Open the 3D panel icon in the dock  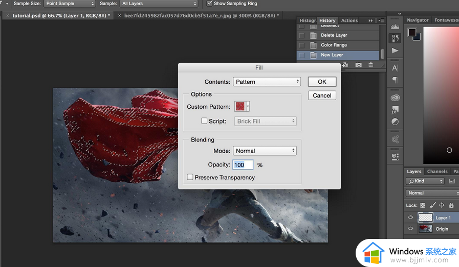(395, 157)
